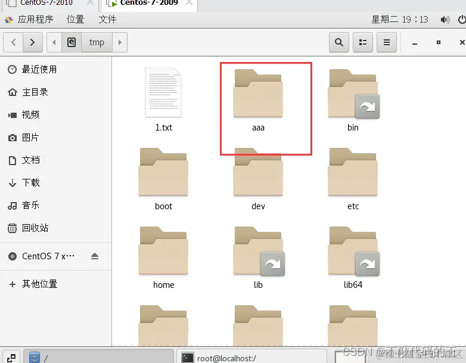Click the 1.txt file name label
The image size is (466, 363).
(163, 128)
